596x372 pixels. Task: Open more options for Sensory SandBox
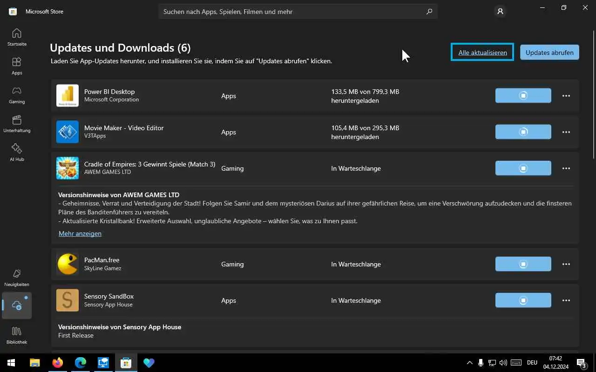coord(566,300)
